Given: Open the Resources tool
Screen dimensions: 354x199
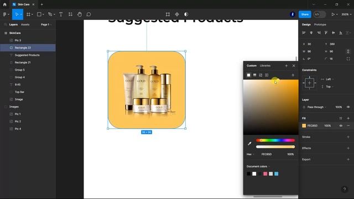Looking at the screenshot, I should [x=70, y=14].
